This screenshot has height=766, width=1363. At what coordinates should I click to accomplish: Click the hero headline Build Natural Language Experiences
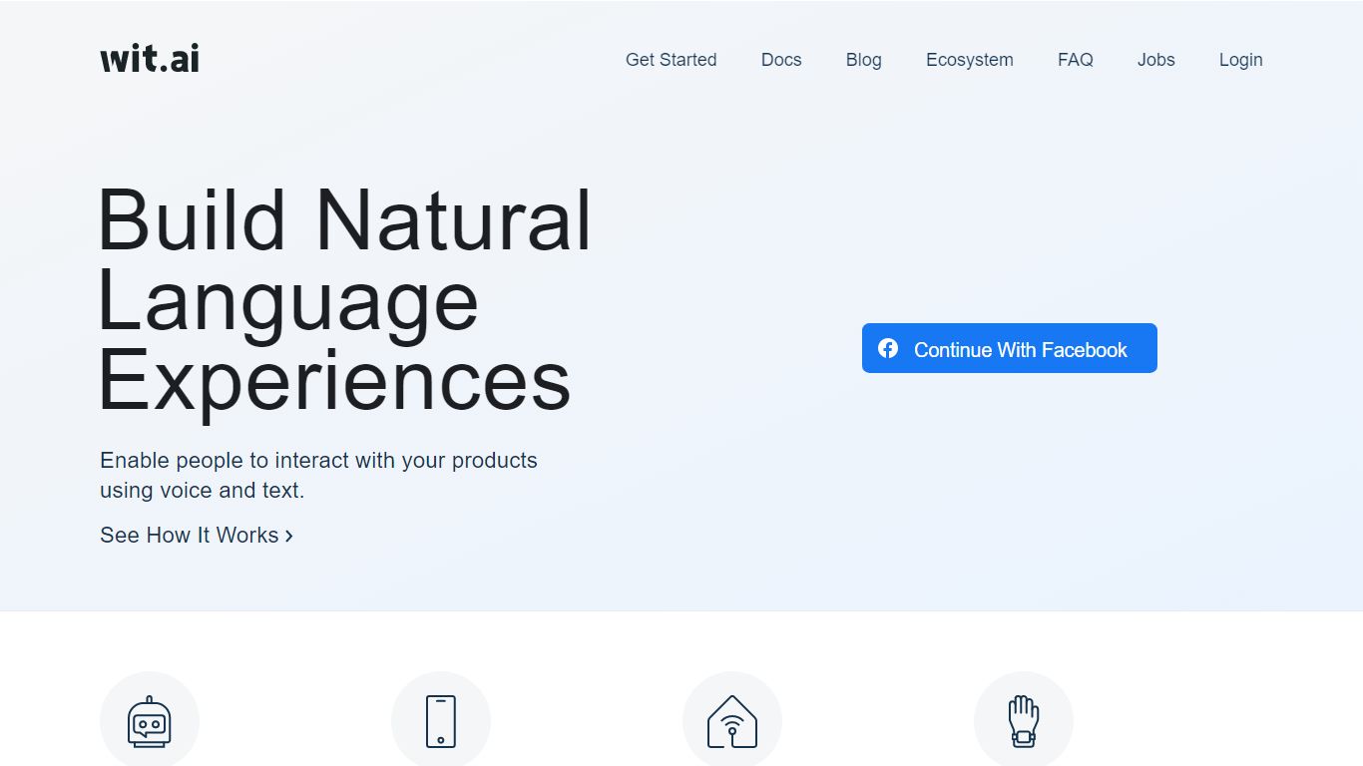(344, 299)
